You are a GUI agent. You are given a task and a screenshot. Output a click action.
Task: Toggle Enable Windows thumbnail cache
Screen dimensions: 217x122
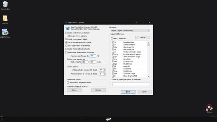coord(66,49)
